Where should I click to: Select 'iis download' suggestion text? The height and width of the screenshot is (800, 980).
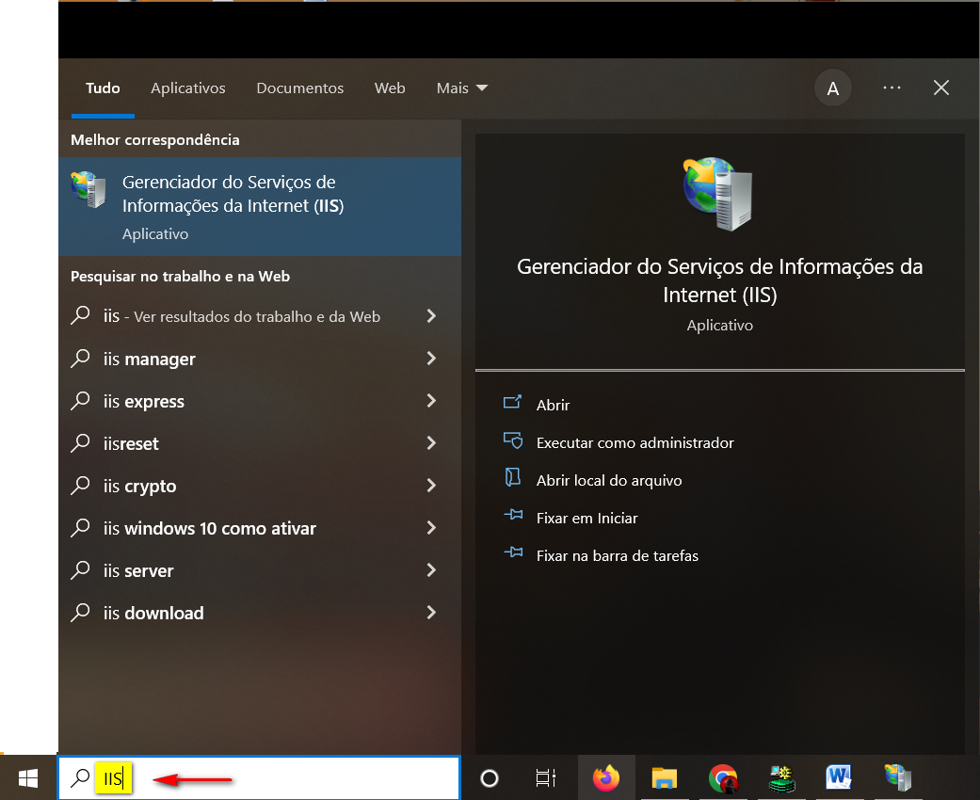coord(153,613)
